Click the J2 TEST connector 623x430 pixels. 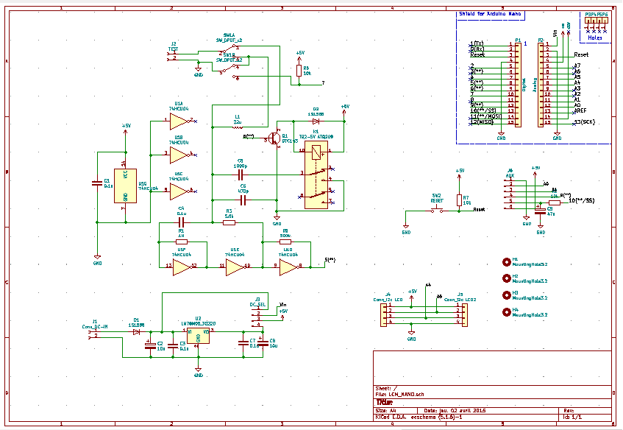(174, 56)
